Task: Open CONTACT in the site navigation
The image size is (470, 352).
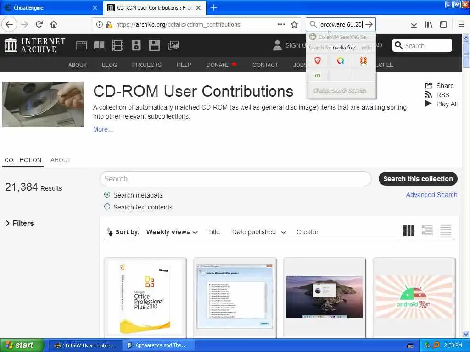Action: pos(265,65)
